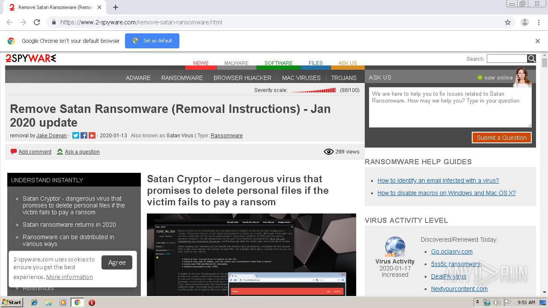Click the red Opera-style taskbar icon
This screenshot has width=548, height=308.
coord(92,302)
